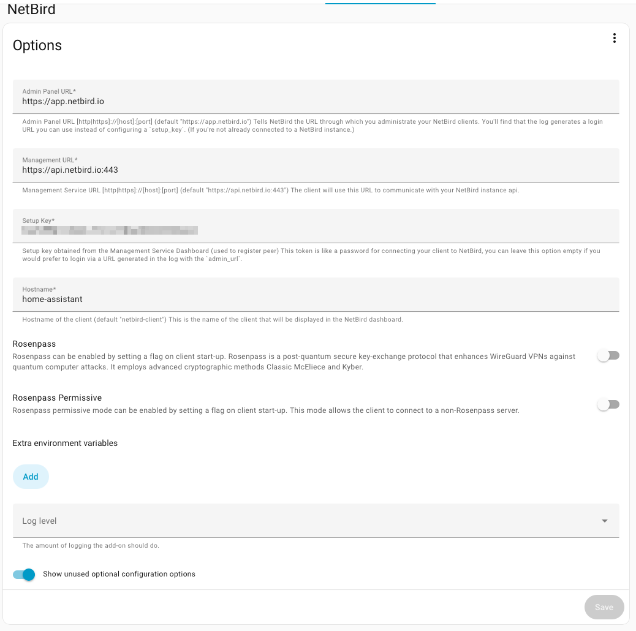Click the NetBird page title

pos(31,10)
